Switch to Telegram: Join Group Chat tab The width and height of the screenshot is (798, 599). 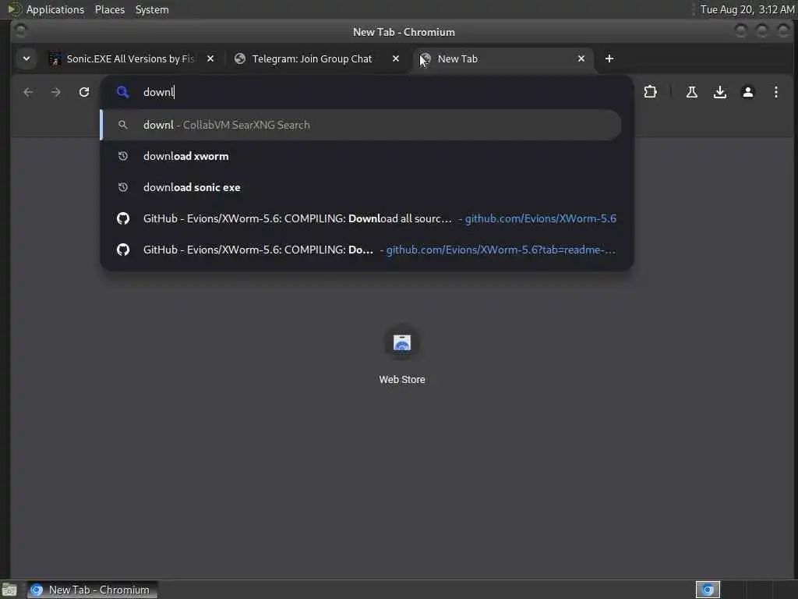tap(316, 58)
